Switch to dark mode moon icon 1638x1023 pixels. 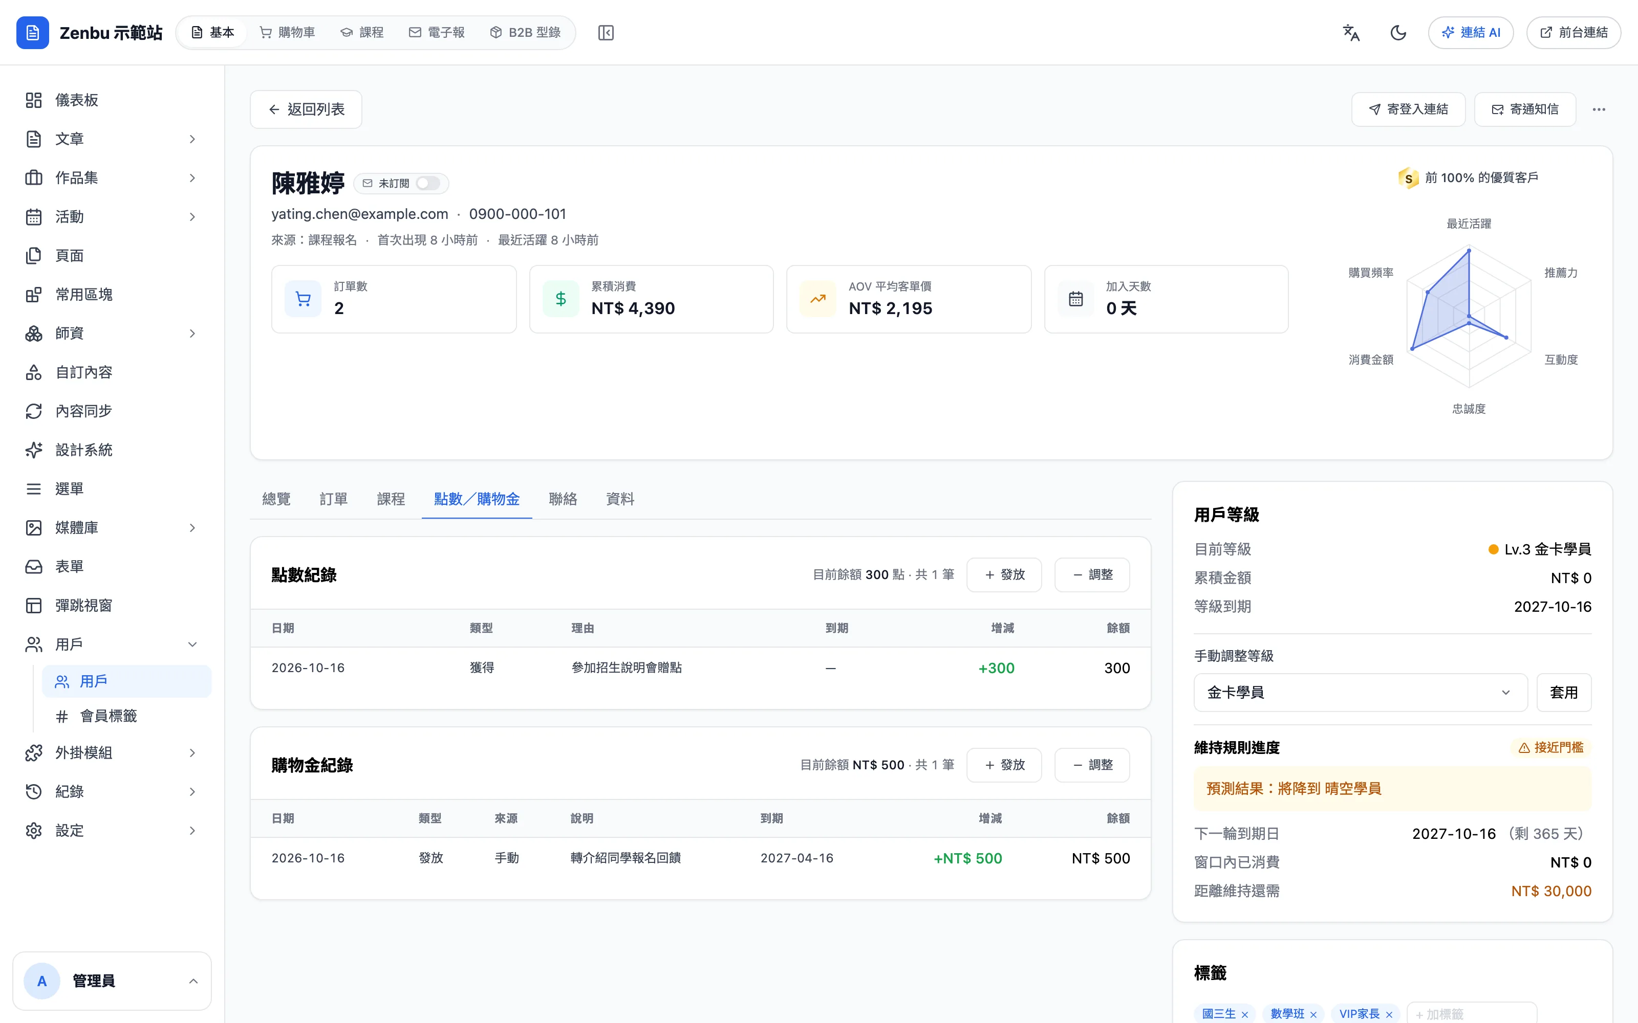coord(1398,32)
